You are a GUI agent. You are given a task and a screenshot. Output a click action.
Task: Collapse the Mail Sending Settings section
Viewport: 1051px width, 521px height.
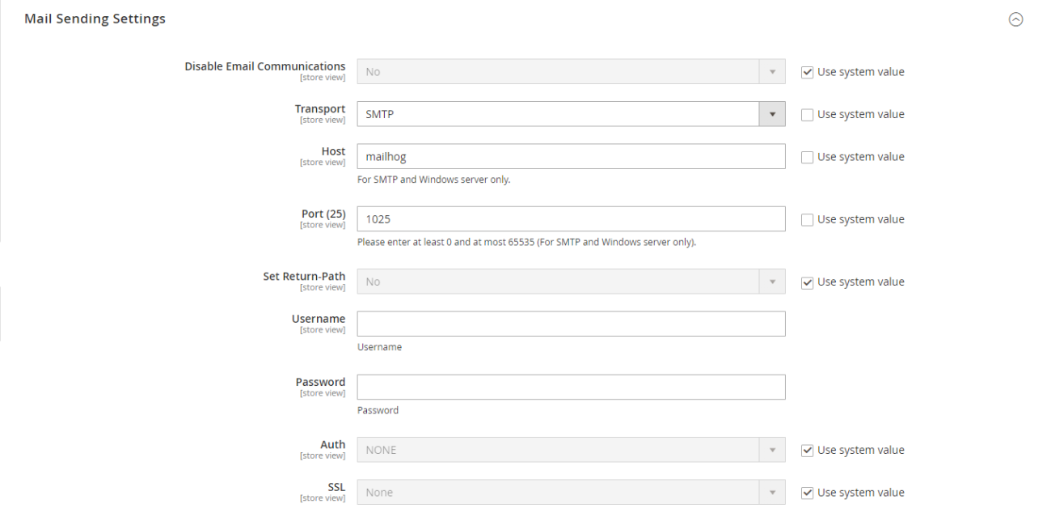pyautogui.click(x=1016, y=19)
